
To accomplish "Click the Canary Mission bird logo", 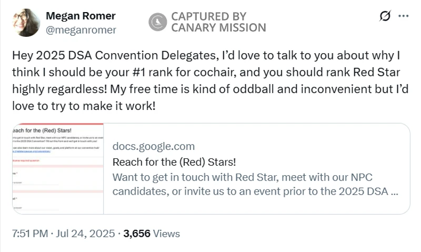I will click(157, 22).
